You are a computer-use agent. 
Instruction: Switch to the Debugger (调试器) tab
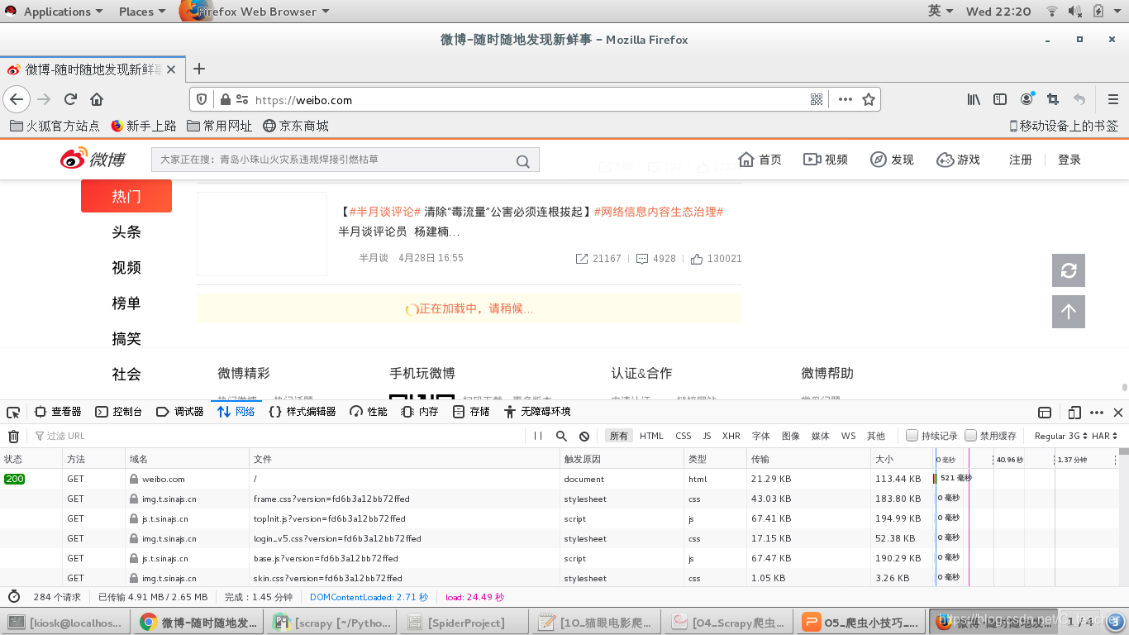[x=180, y=412]
